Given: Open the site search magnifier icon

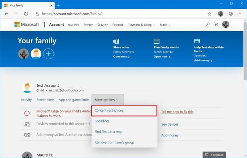Looking at the screenshot, I should click(207, 24).
